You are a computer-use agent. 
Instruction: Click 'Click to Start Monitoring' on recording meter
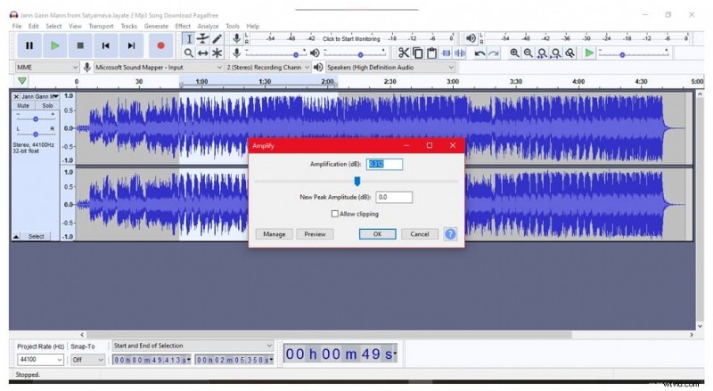351,38
